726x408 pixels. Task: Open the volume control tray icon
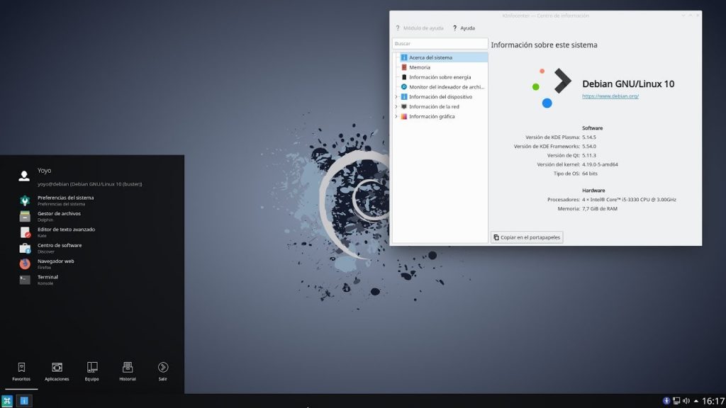(686, 401)
